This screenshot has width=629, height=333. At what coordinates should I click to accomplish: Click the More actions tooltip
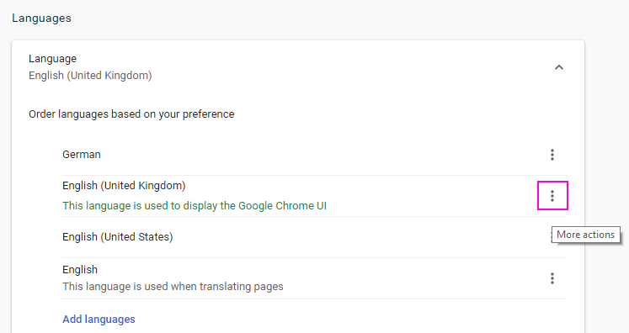click(586, 235)
